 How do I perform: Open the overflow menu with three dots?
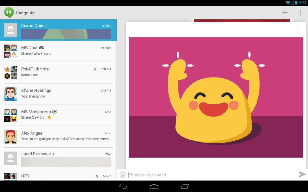click(300, 13)
